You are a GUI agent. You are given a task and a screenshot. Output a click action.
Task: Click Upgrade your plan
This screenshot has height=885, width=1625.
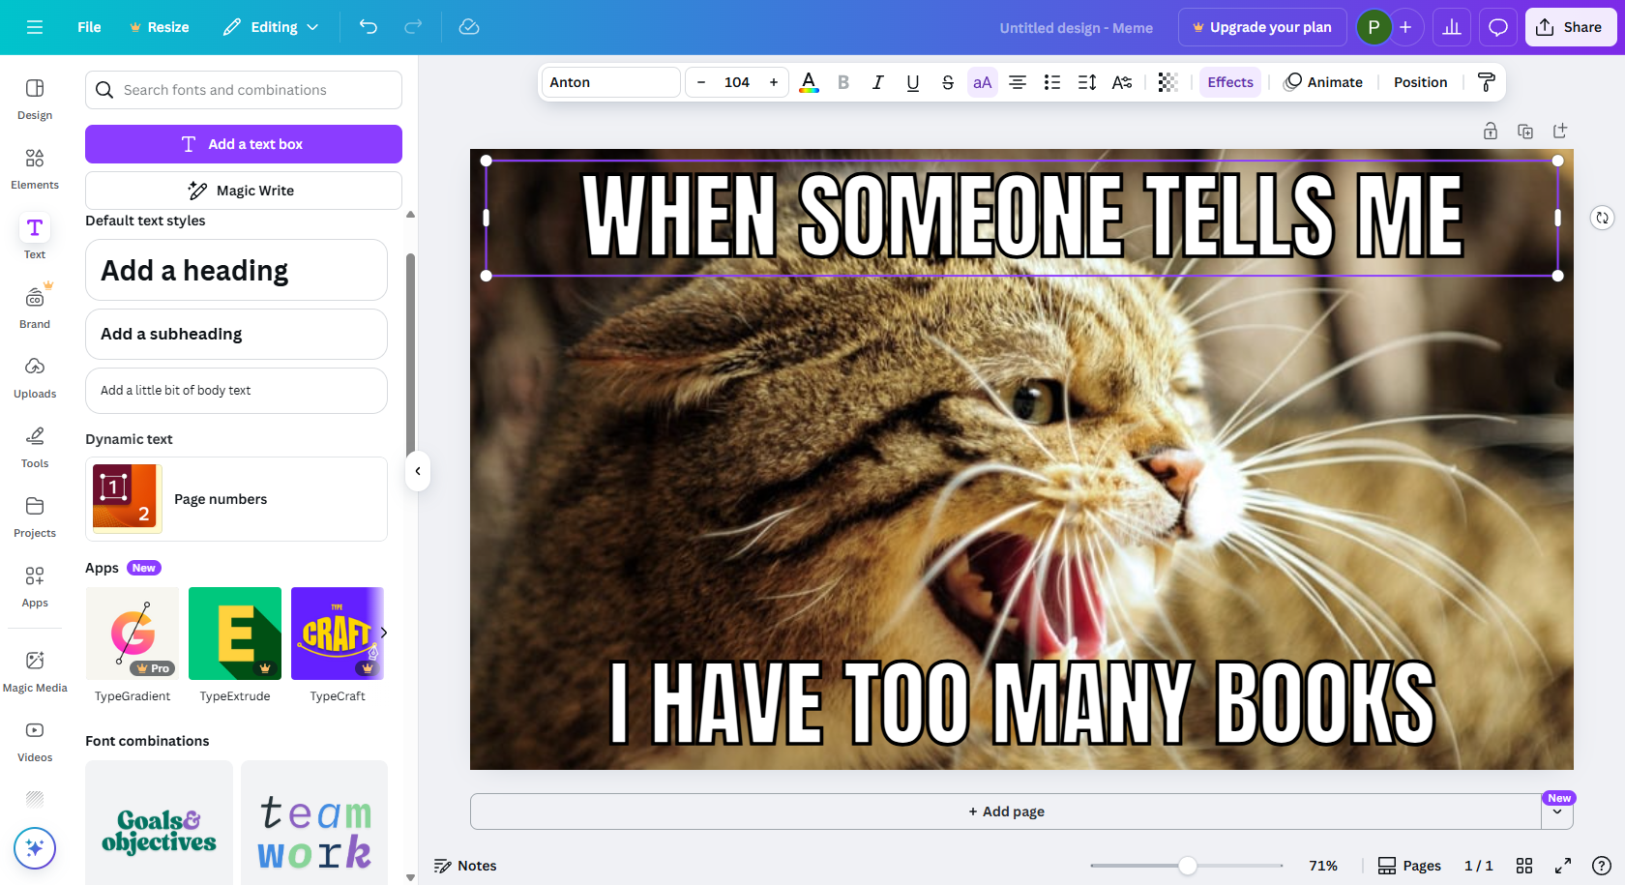click(x=1262, y=27)
